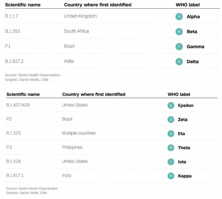This screenshot has width=222, height=199.
Task: Click the Kappa teal circle icon
Action: pyautogui.click(x=171, y=176)
